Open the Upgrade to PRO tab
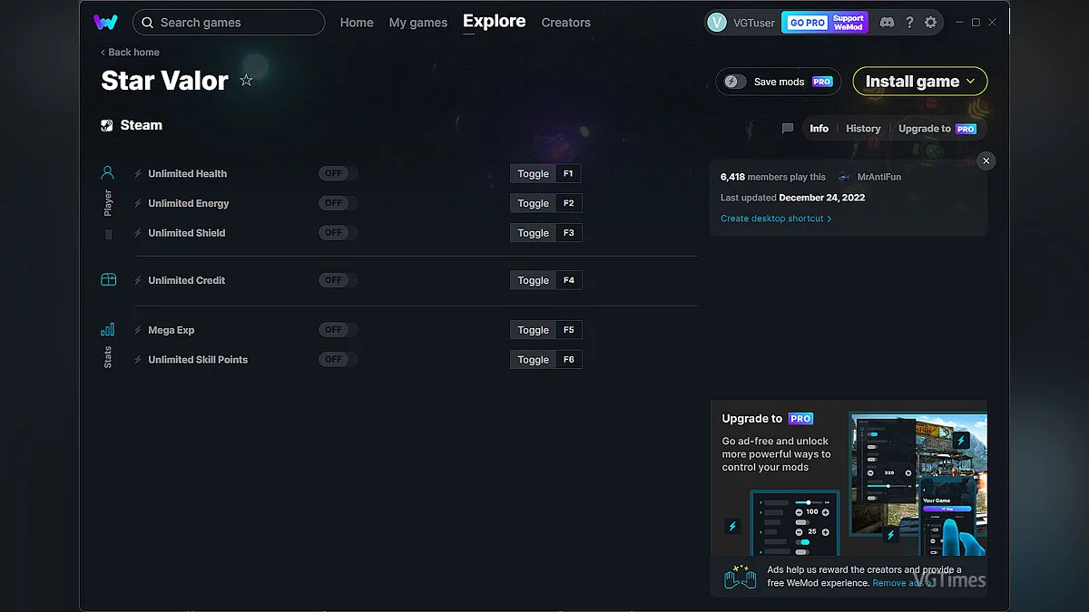 pyautogui.click(x=937, y=129)
